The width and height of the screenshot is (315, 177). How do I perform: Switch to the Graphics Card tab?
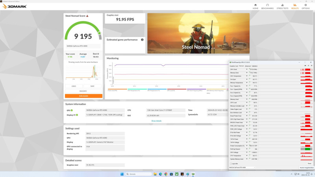234,66
